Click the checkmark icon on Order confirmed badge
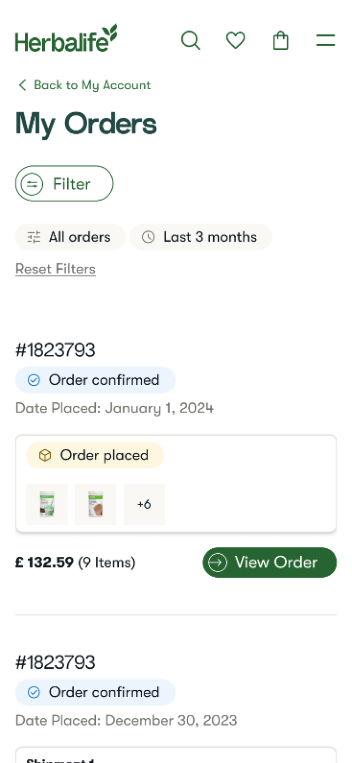The image size is (352, 763). tap(33, 380)
